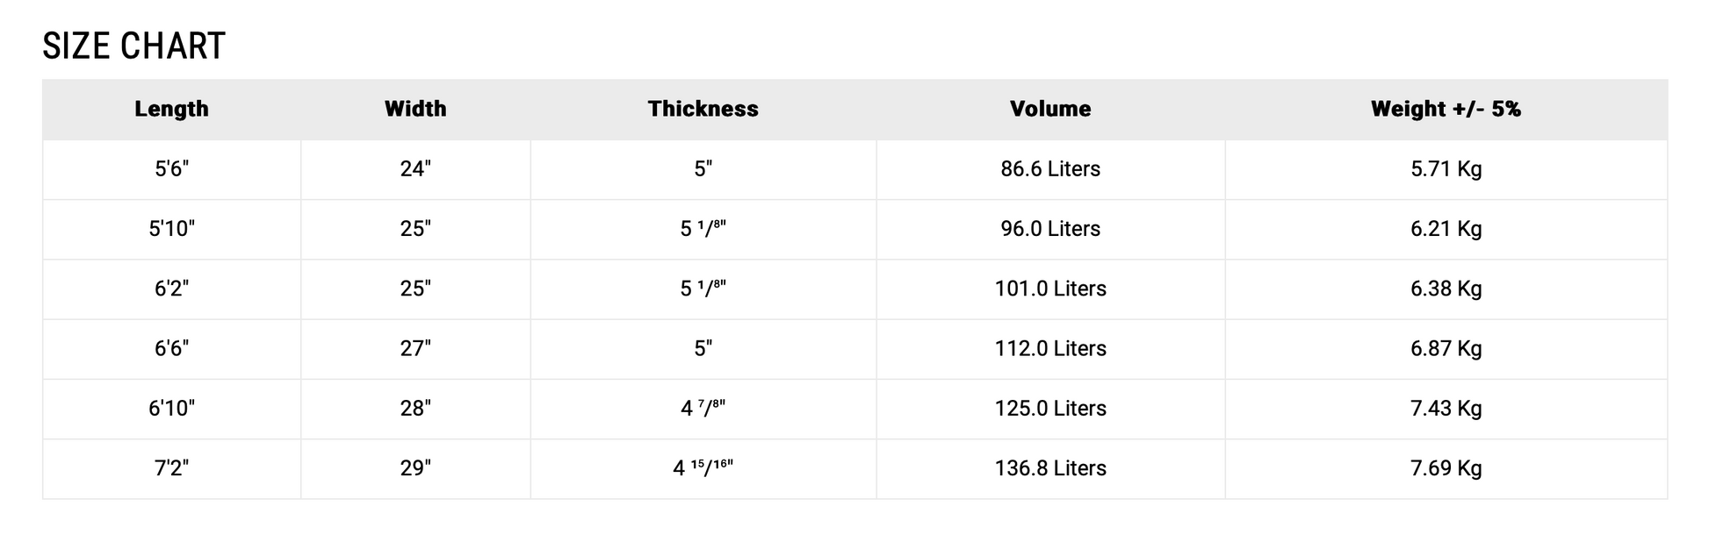
Task: Select the 29" width cell
Action: pos(415,468)
